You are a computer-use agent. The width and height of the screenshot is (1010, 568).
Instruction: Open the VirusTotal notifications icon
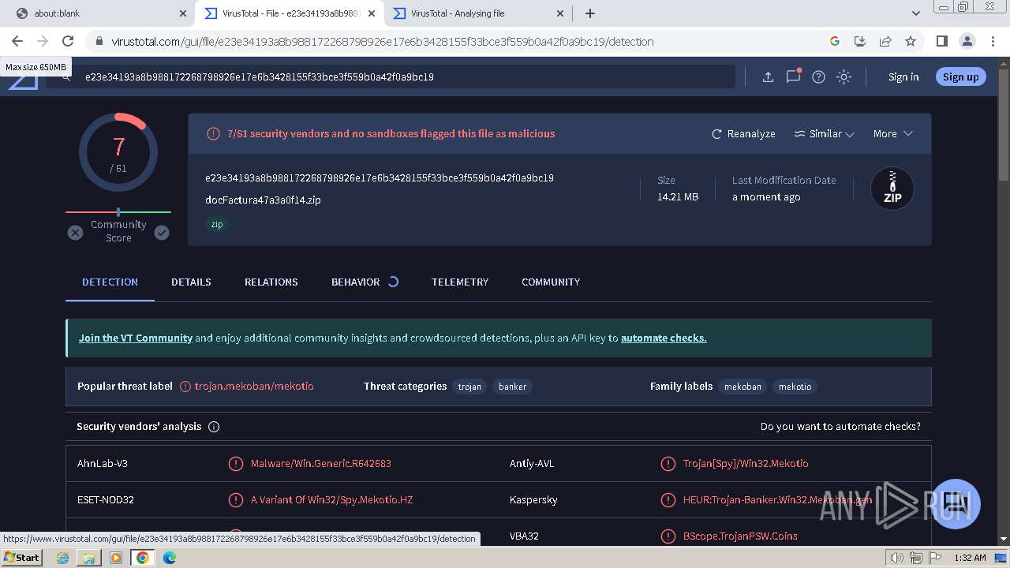(x=793, y=77)
